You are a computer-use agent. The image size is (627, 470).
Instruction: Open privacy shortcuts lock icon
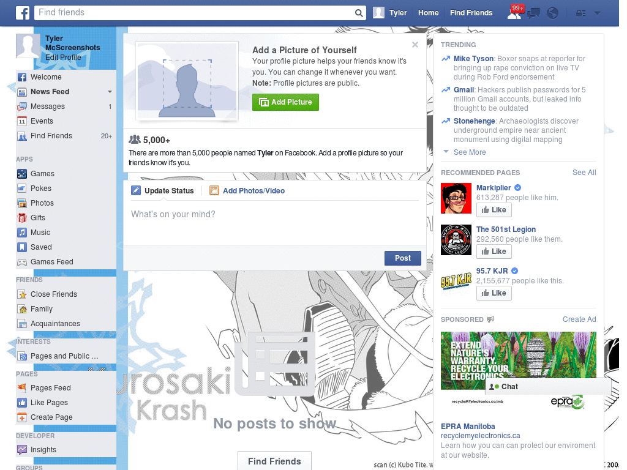580,13
